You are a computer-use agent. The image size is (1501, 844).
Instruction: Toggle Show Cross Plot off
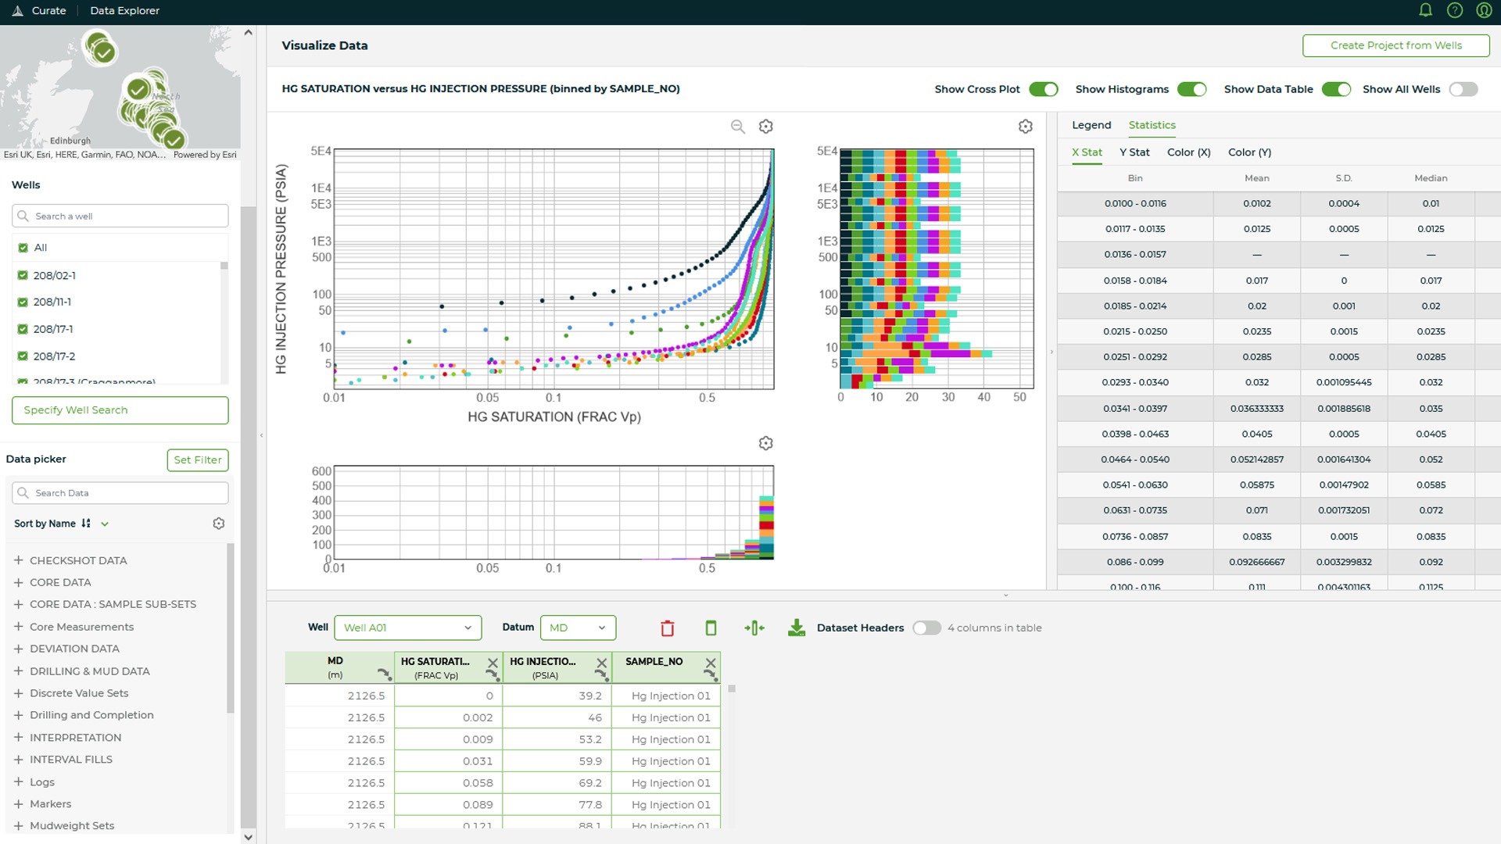(x=1043, y=89)
